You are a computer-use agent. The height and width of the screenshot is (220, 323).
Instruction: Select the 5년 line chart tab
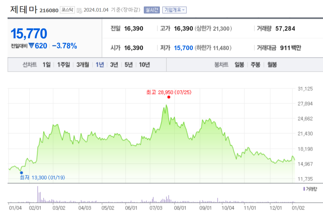click(129, 65)
